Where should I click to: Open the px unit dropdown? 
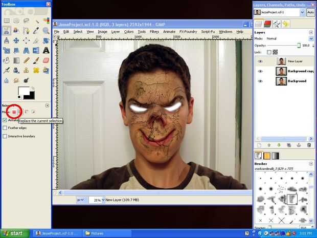81,200
